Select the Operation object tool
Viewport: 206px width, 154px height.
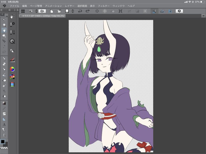coord(4,36)
